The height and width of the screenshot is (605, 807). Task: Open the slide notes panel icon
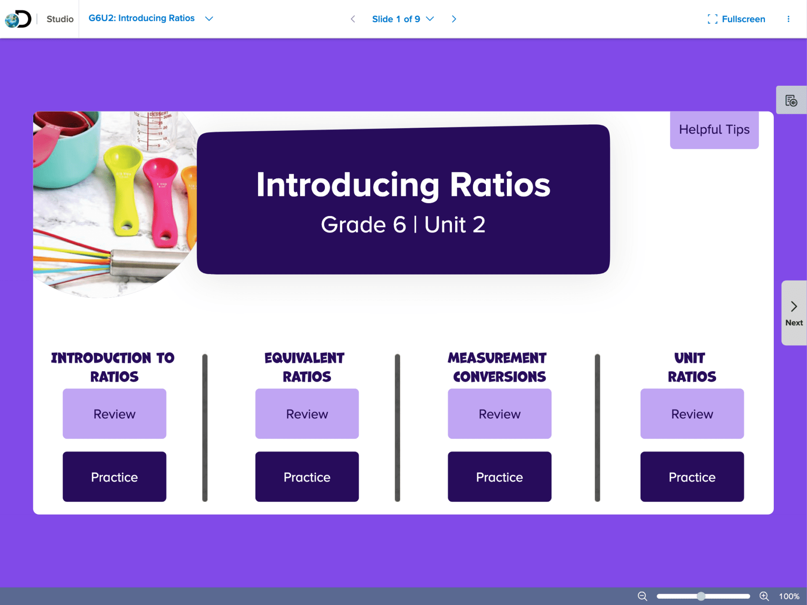[x=791, y=100]
